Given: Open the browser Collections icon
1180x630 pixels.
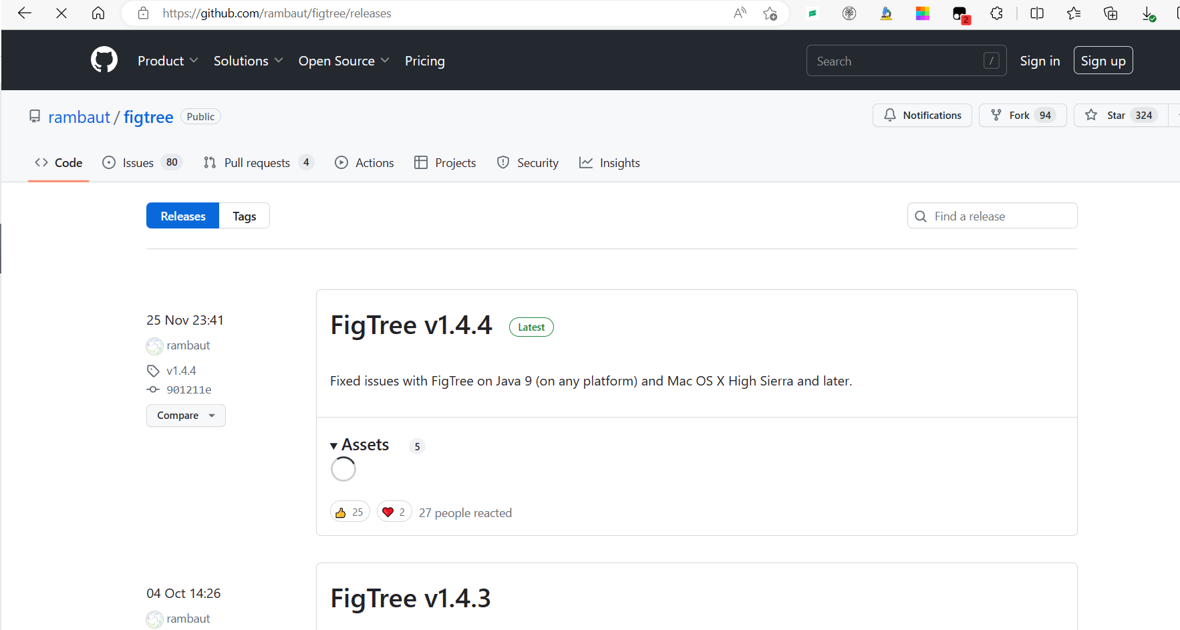Looking at the screenshot, I should point(1111,13).
